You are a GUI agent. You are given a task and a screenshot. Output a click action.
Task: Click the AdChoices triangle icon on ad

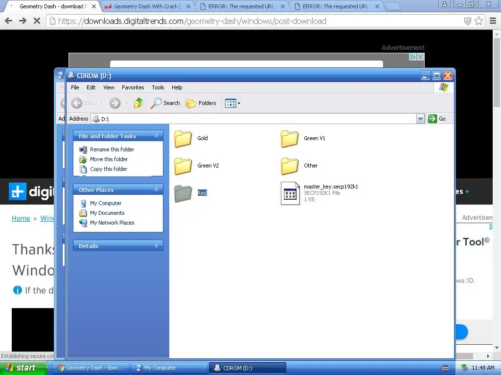point(413,57)
